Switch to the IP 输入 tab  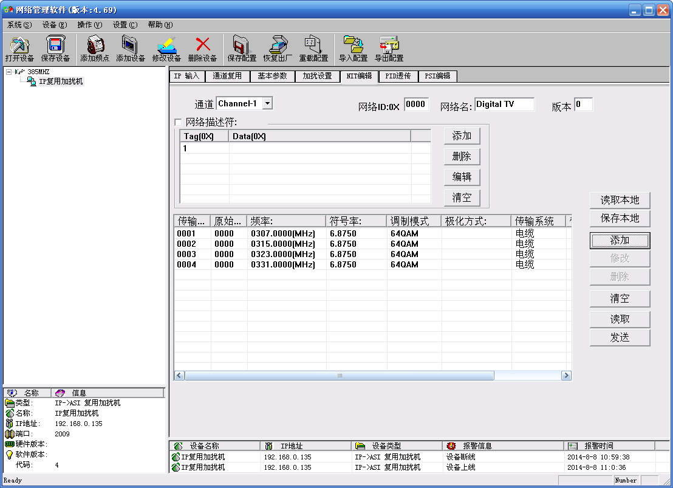click(186, 76)
